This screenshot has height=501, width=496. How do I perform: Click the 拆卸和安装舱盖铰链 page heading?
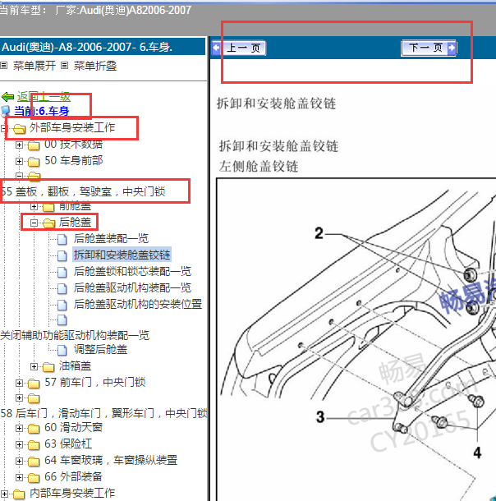pos(276,103)
